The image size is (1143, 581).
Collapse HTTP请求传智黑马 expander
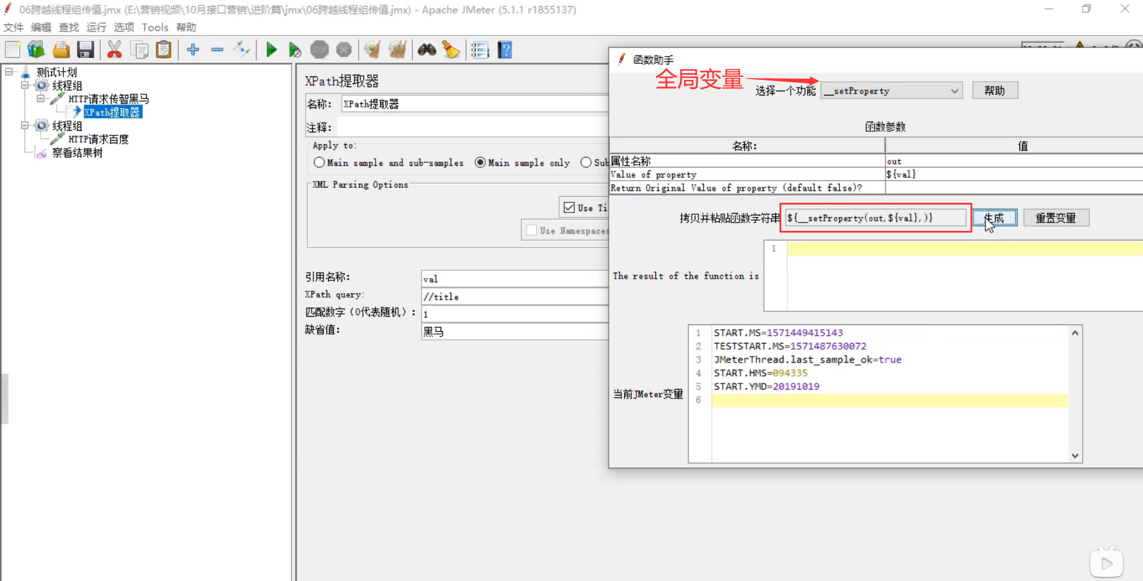pyautogui.click(x=41, y=98)
